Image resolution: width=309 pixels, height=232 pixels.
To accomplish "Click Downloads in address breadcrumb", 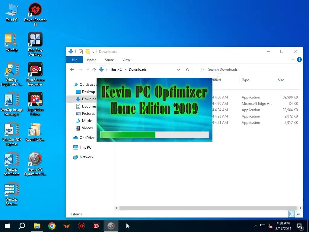I will [138, 69].
